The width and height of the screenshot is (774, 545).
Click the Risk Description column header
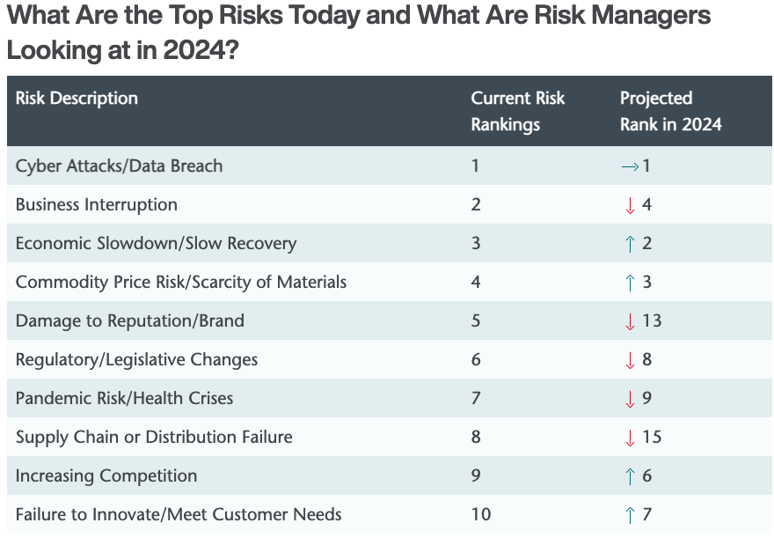coord(77,98)
